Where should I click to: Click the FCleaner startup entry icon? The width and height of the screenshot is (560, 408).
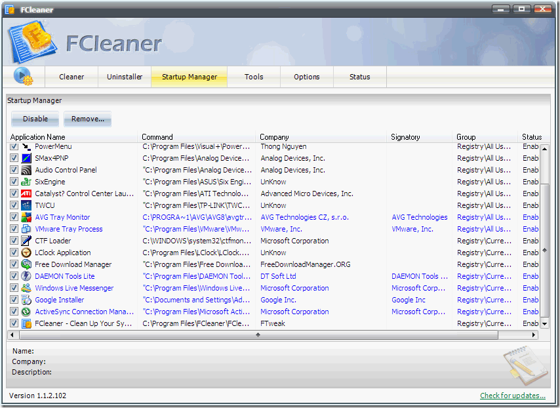point(26,323)
